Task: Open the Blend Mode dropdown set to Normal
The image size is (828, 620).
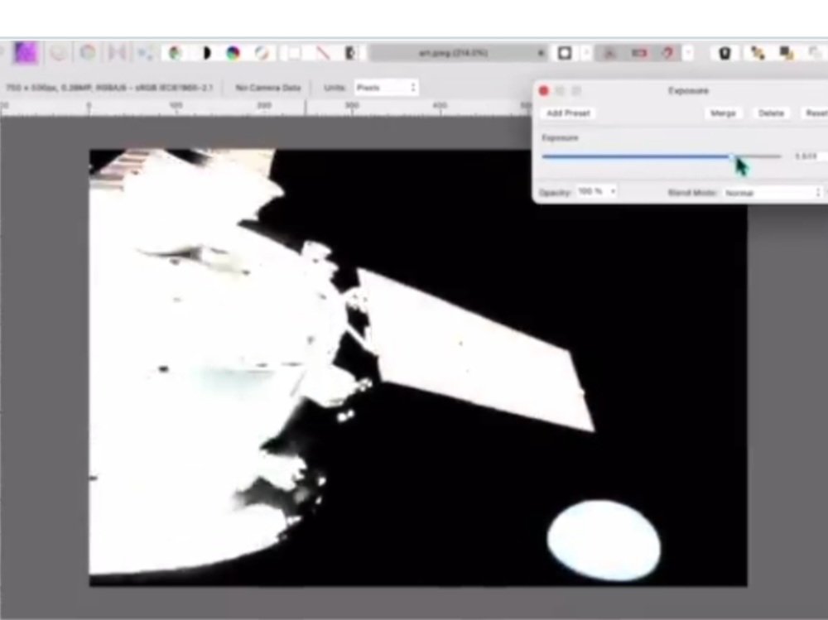Action: click(772, 192)
